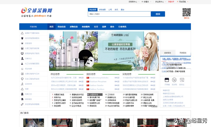Switch to the 买家服务 tab
This screenshot has height=127, width=211.
tap(183, 53)
